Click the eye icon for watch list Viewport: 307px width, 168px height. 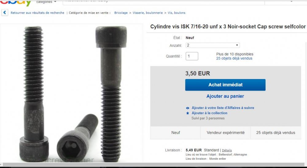(x=188, y=108)
